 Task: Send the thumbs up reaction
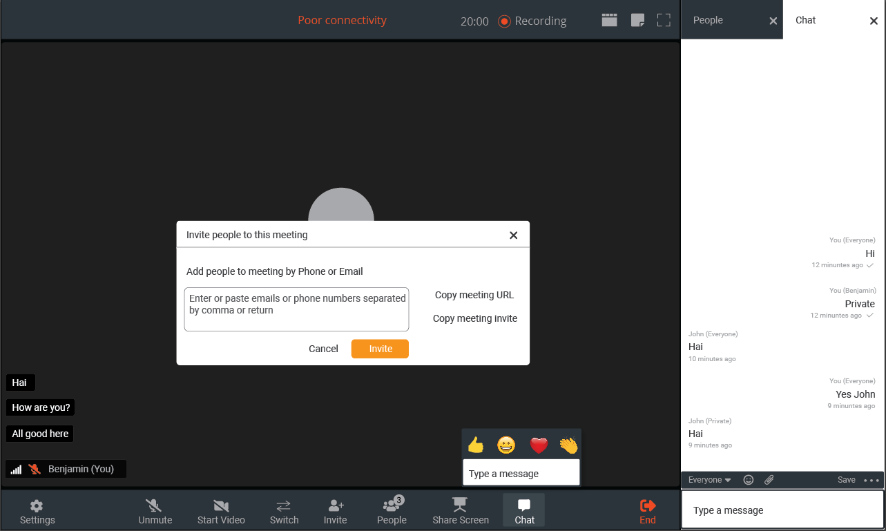click(476, 445)
